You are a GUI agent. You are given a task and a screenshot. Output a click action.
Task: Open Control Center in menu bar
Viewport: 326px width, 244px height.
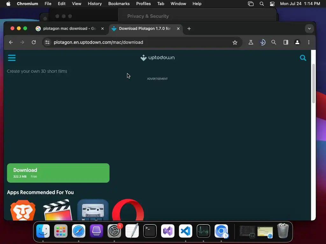(x=272, y=4)
